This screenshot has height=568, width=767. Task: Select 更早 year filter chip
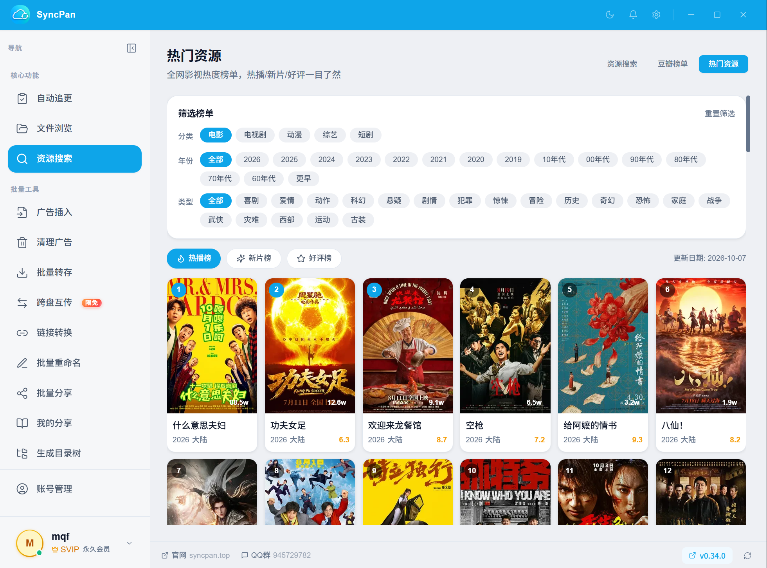pos(303,179)
